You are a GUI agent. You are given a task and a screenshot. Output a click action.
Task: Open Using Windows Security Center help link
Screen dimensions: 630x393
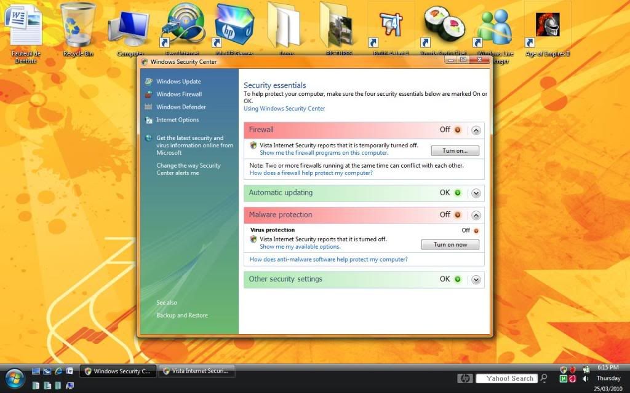(x=284, y=108)
